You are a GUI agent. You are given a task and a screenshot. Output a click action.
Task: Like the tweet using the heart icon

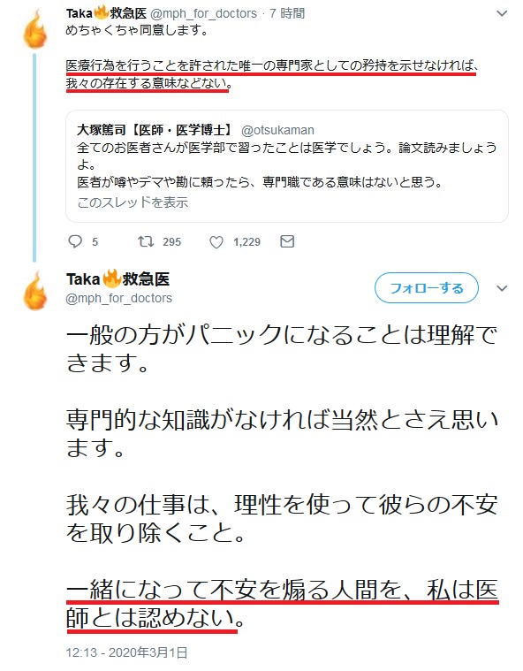[x=216, y=242]
